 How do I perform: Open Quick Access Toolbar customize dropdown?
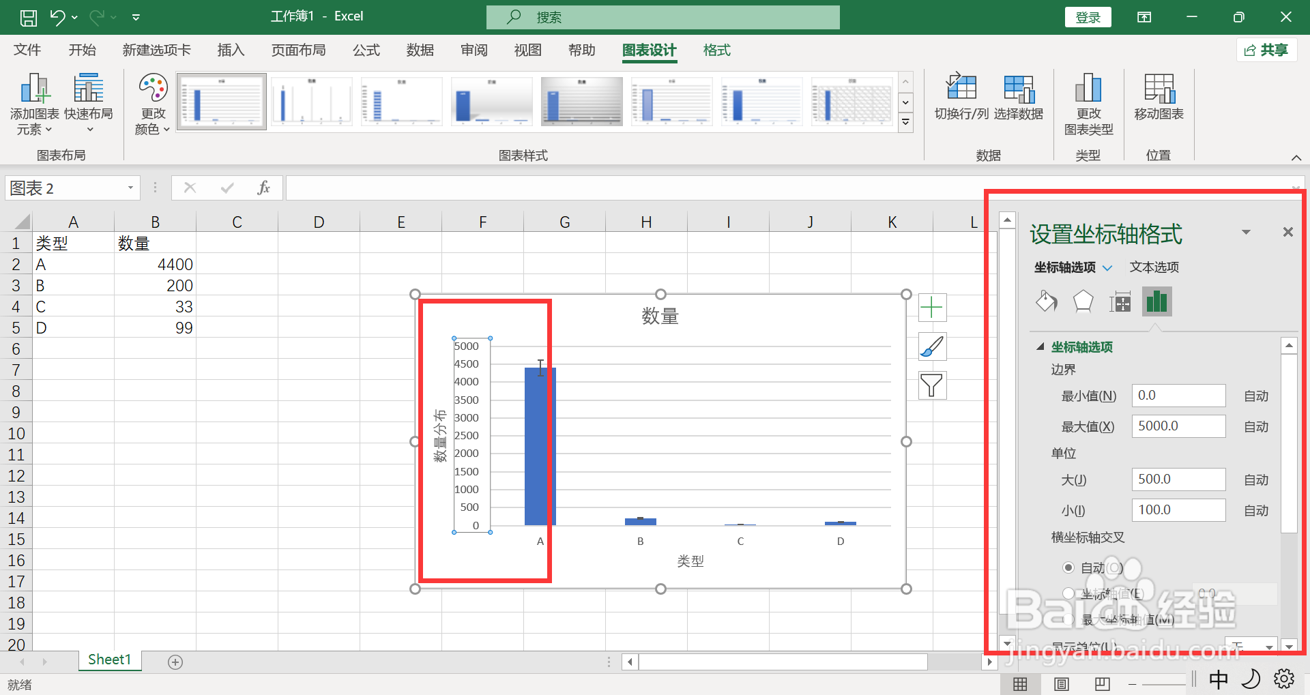(x=136, y=17)
